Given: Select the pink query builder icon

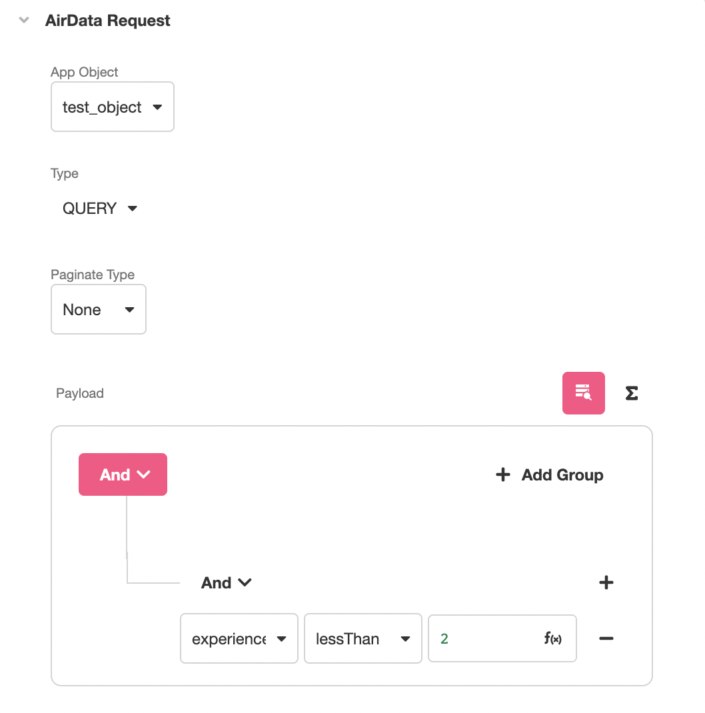Looking at the screenshot, I should click(x=583, y=393).
